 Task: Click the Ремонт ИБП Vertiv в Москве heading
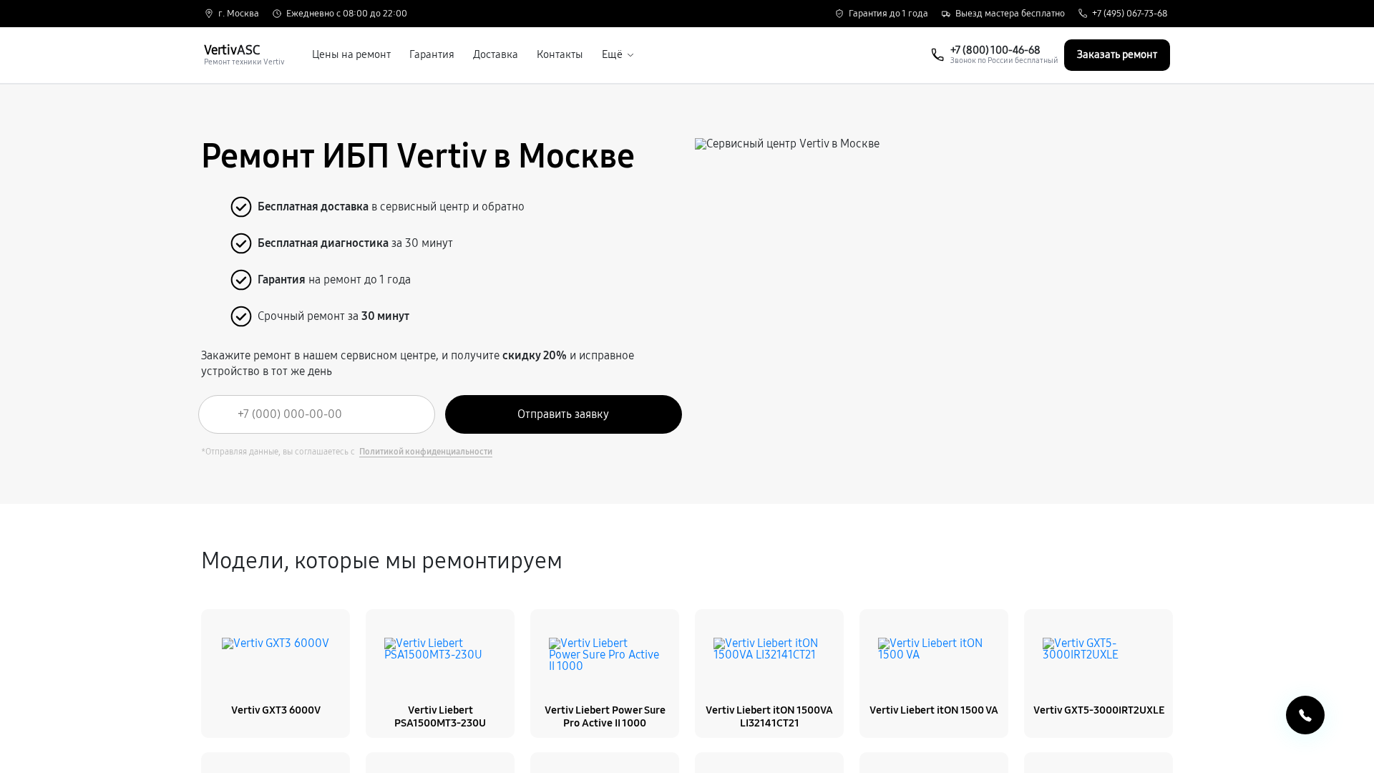coord(418,156)
